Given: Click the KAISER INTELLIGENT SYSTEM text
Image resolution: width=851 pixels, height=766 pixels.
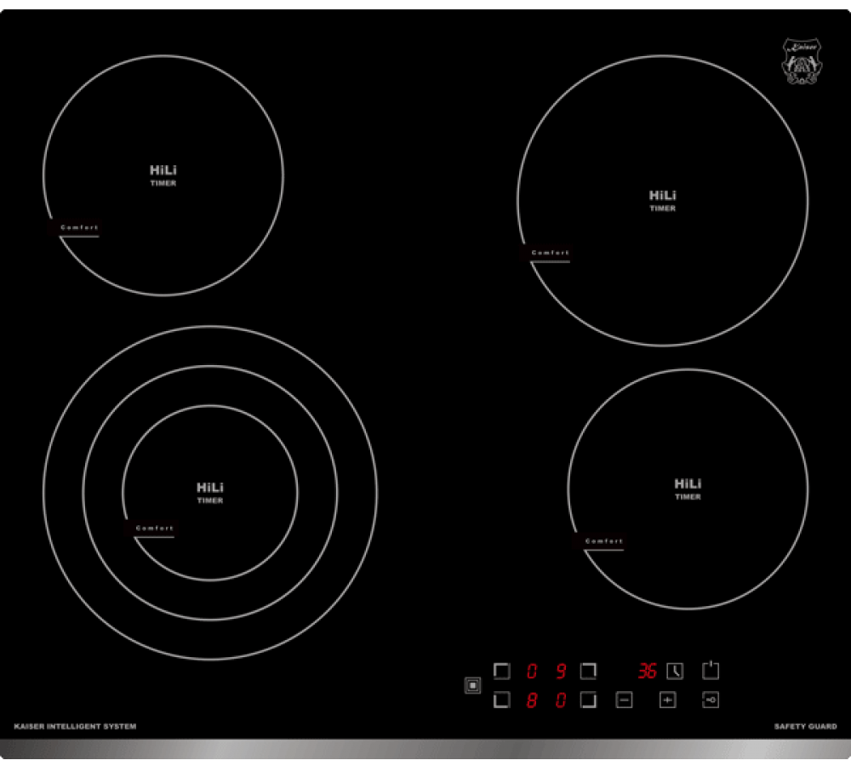Looking at the screenshot, I should tap(75, 726).
